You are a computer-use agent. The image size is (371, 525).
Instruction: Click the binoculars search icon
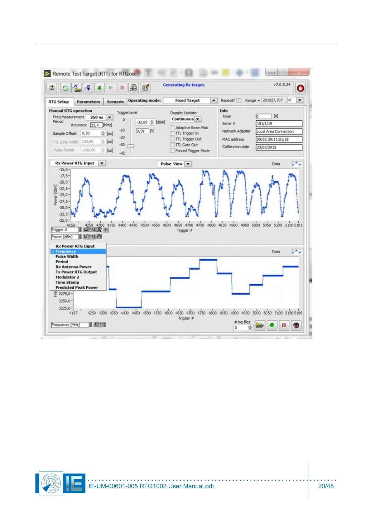134,88
